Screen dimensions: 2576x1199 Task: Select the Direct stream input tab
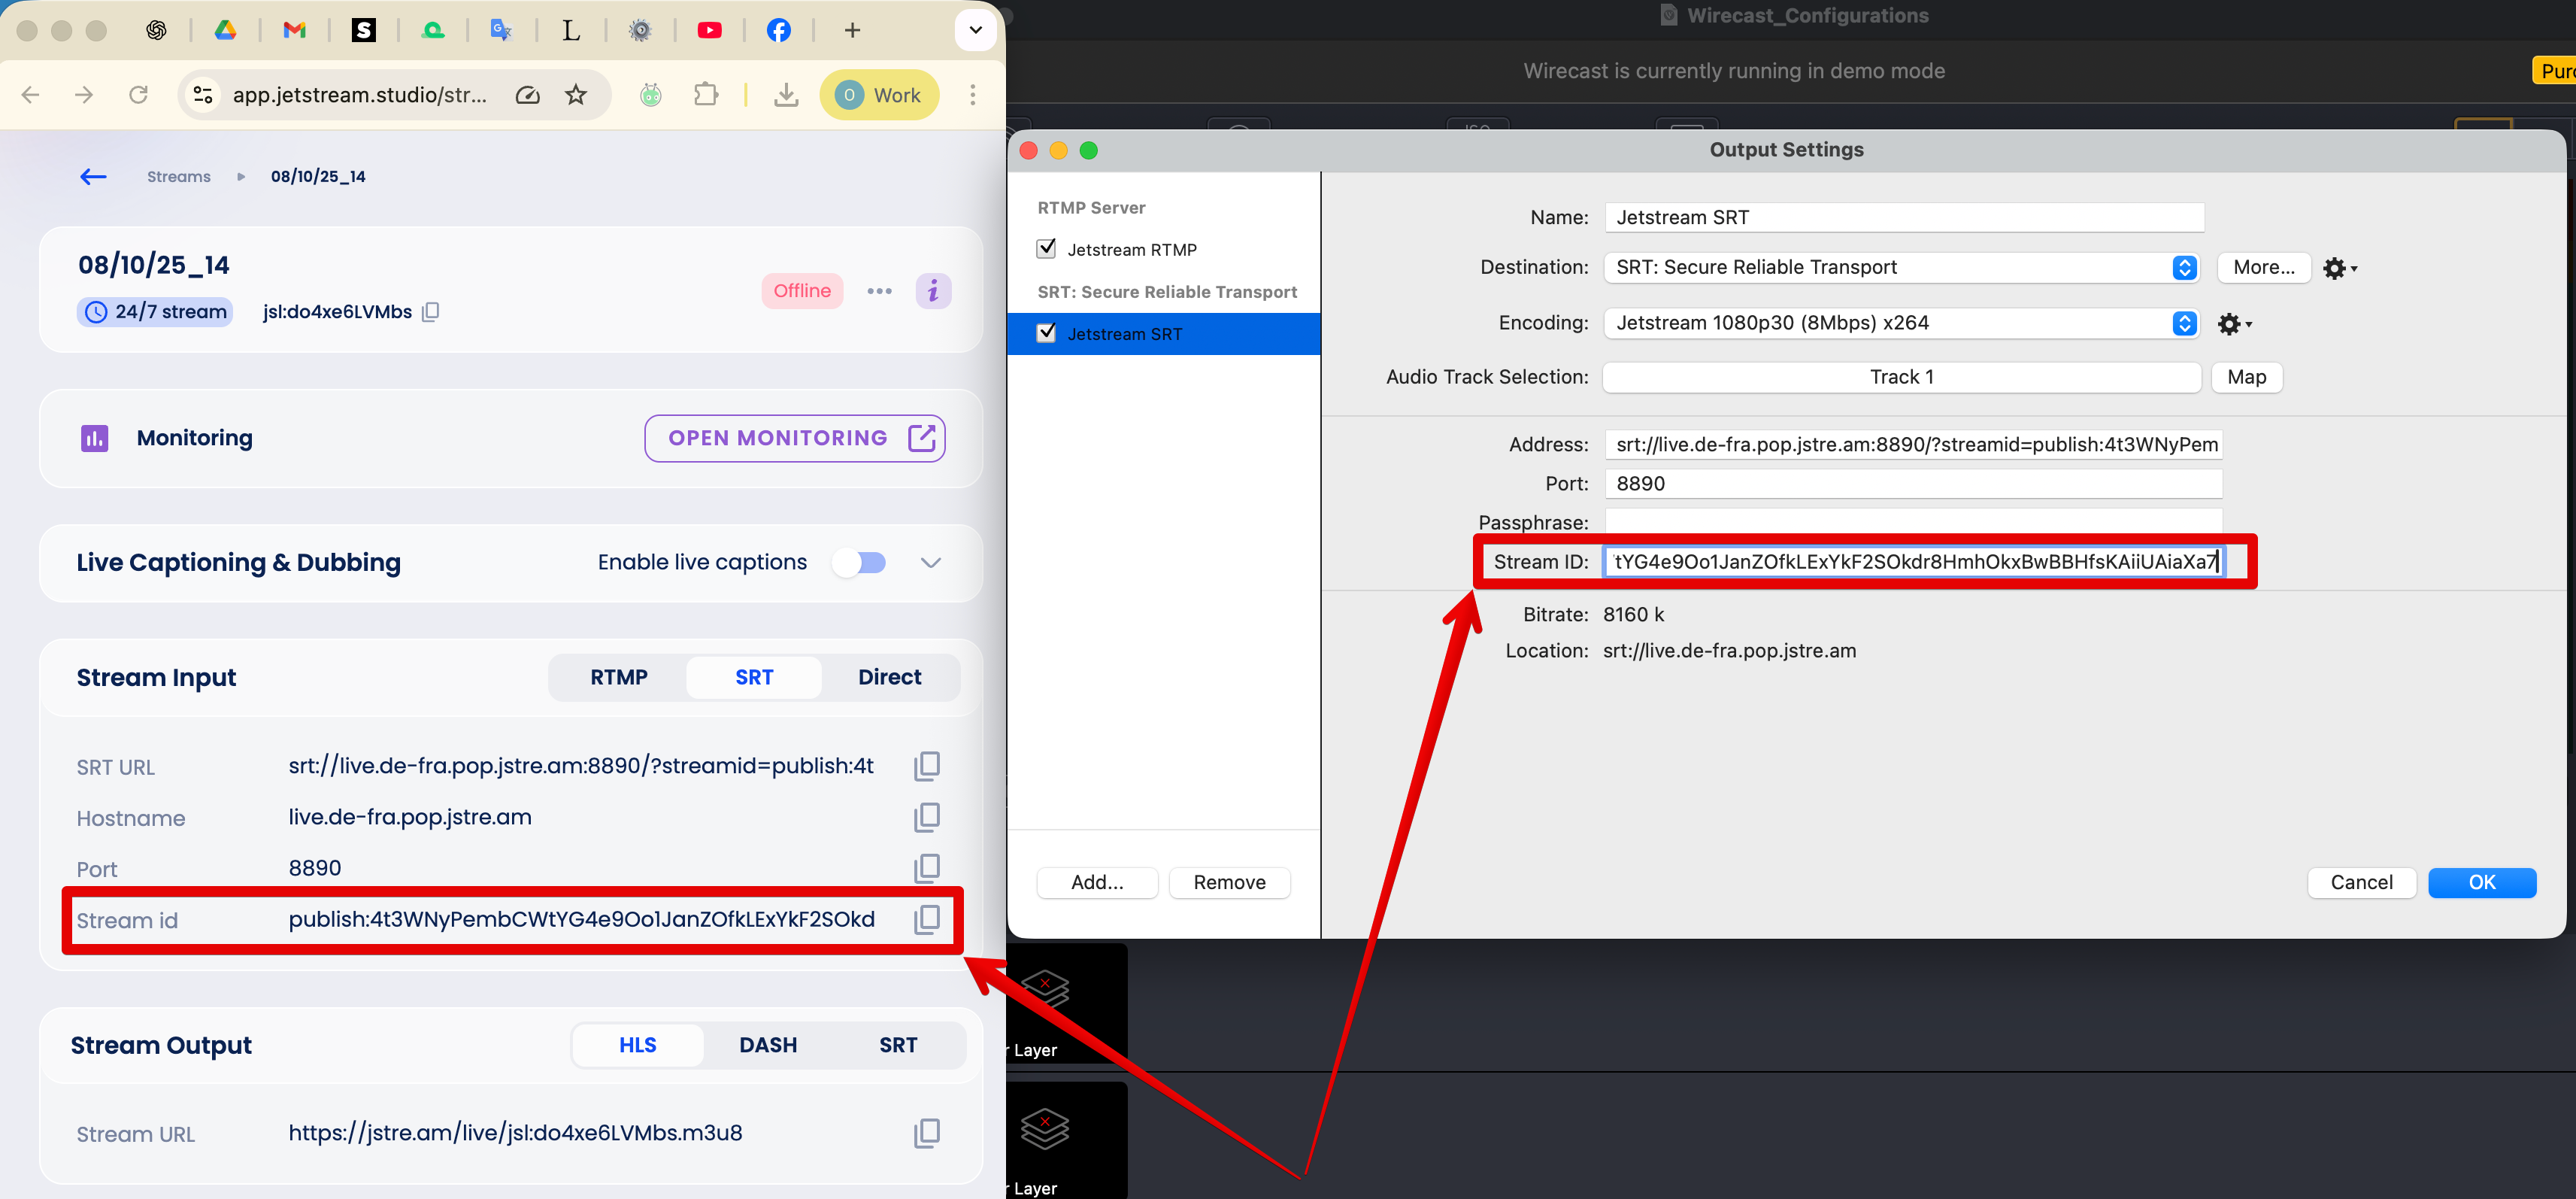pyautogui.click(x=889, y=678)
